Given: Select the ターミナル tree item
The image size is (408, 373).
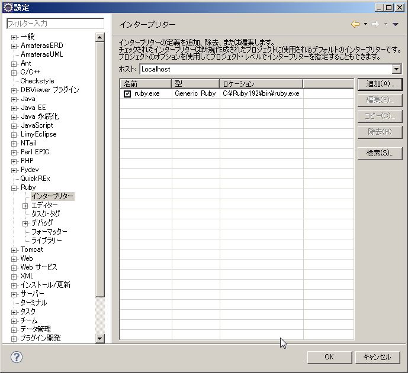Looking at the screenshot, I should pos(34,302).
